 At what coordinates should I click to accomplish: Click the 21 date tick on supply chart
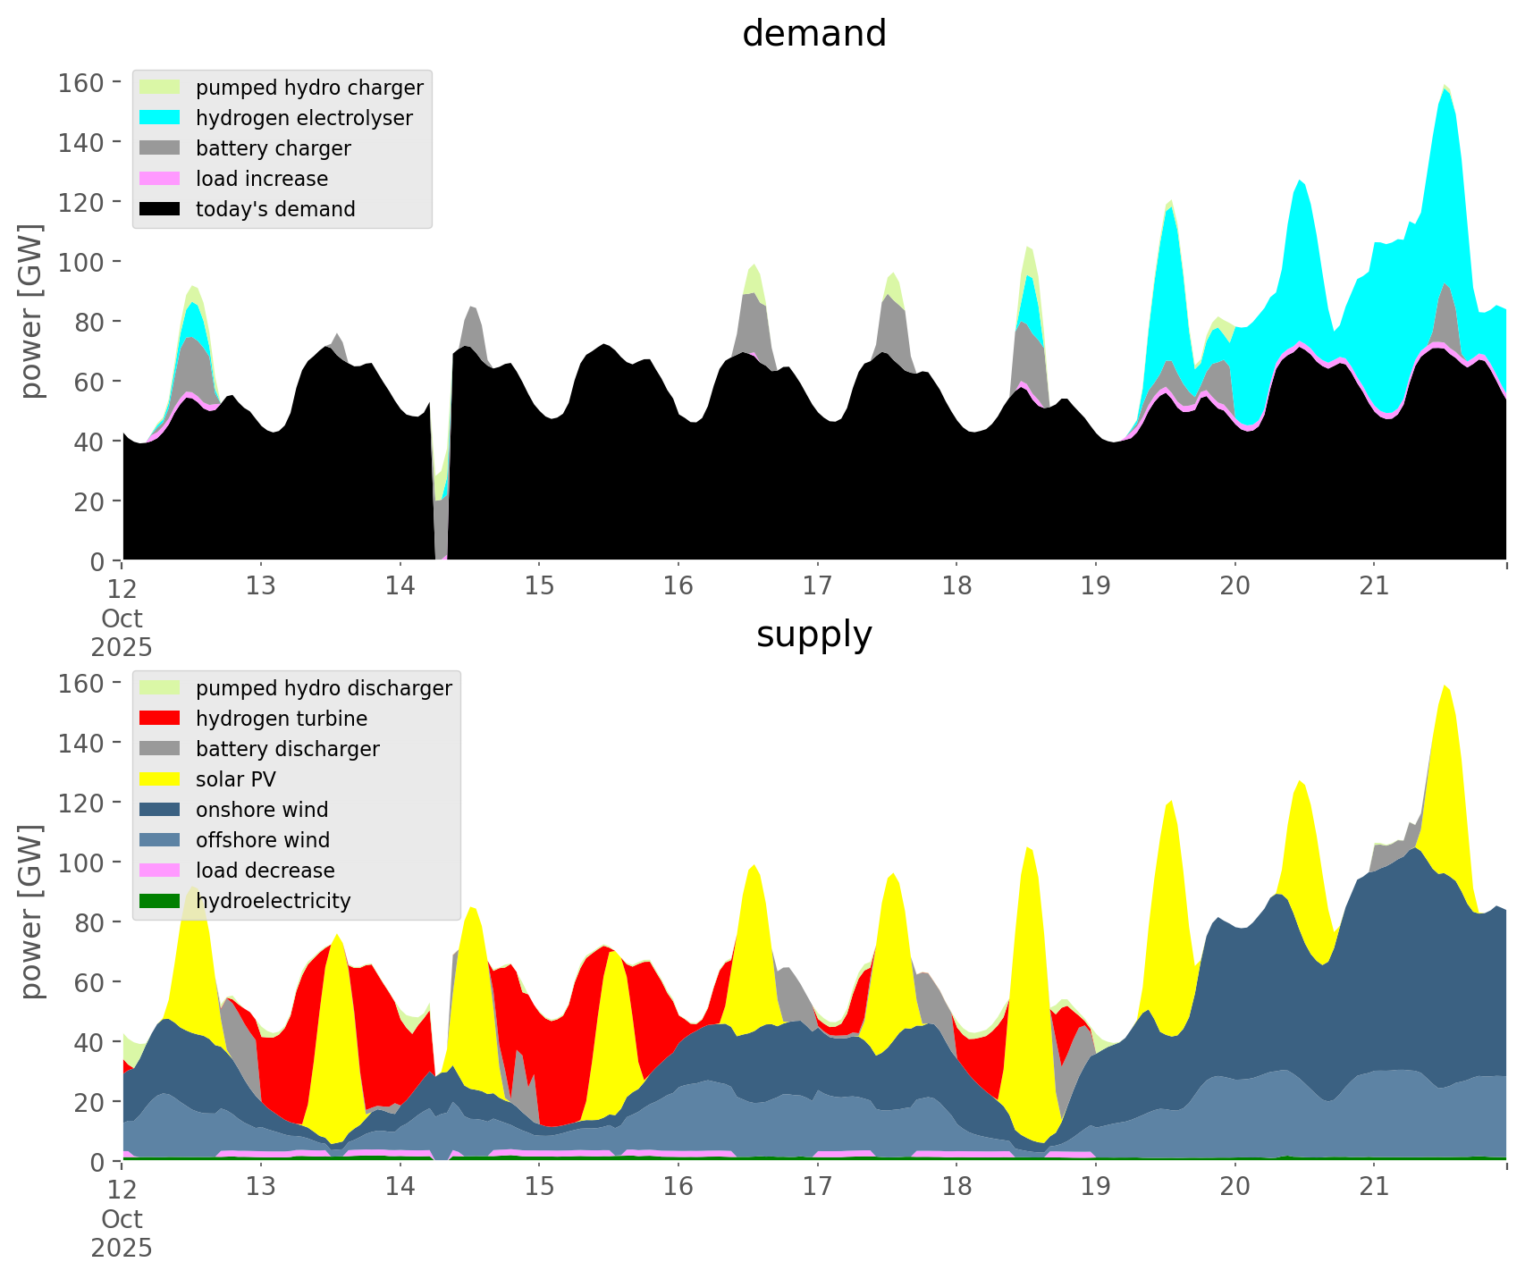coord(1374,1187)
